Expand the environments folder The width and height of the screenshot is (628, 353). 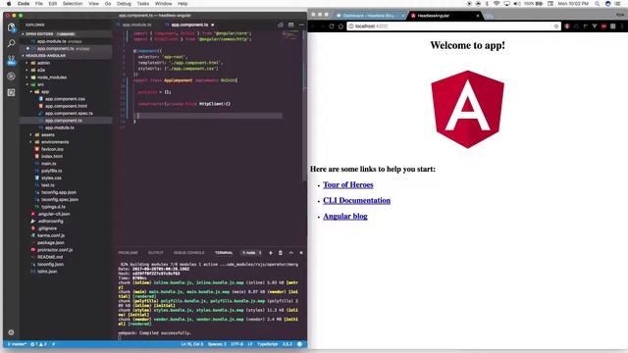point(55,142)
